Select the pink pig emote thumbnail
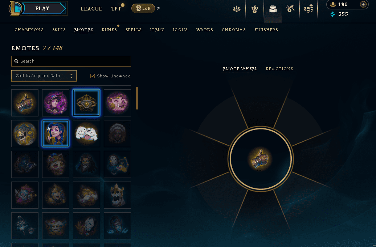This screenshot has width=376, height=247. coord(117,103)
